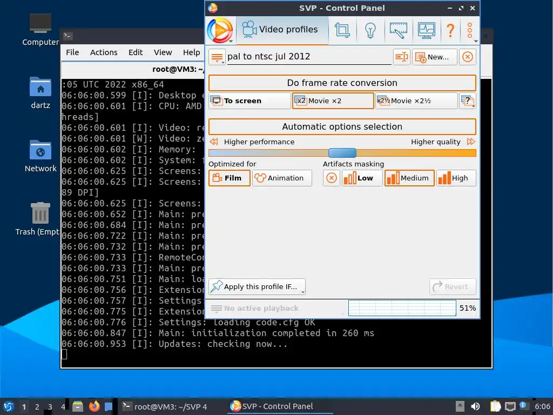The width and height of the screenshot is (553, 415).
Task: Select the dartz home folder icon
Action: (x=40, y=93)
